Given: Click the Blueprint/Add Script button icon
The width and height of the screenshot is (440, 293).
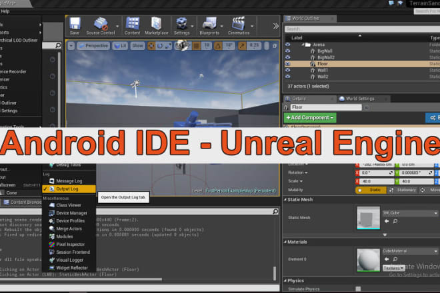Looking at the screenshot, I should click(x=433, y=118).
